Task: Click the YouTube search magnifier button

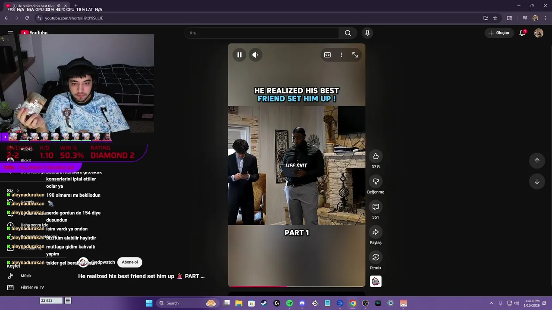Action: click(348, 33)
